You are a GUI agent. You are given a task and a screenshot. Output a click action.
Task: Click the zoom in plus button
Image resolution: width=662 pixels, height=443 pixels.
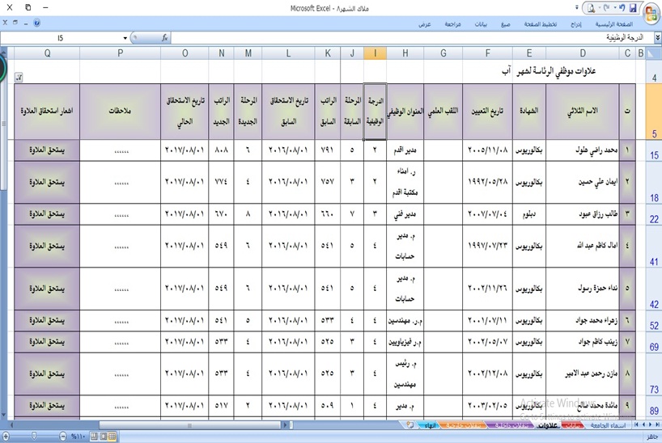click(x=6, y=436)
